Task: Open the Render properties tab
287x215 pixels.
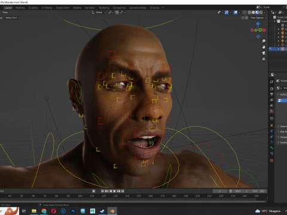Action: (x=271, y=89)
